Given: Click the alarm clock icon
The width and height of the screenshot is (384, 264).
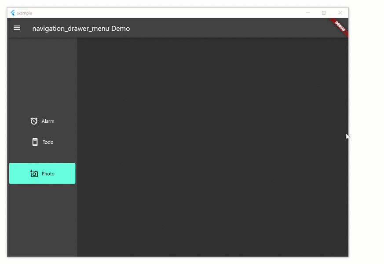Looking at the screenshot, I should [34, 121].
